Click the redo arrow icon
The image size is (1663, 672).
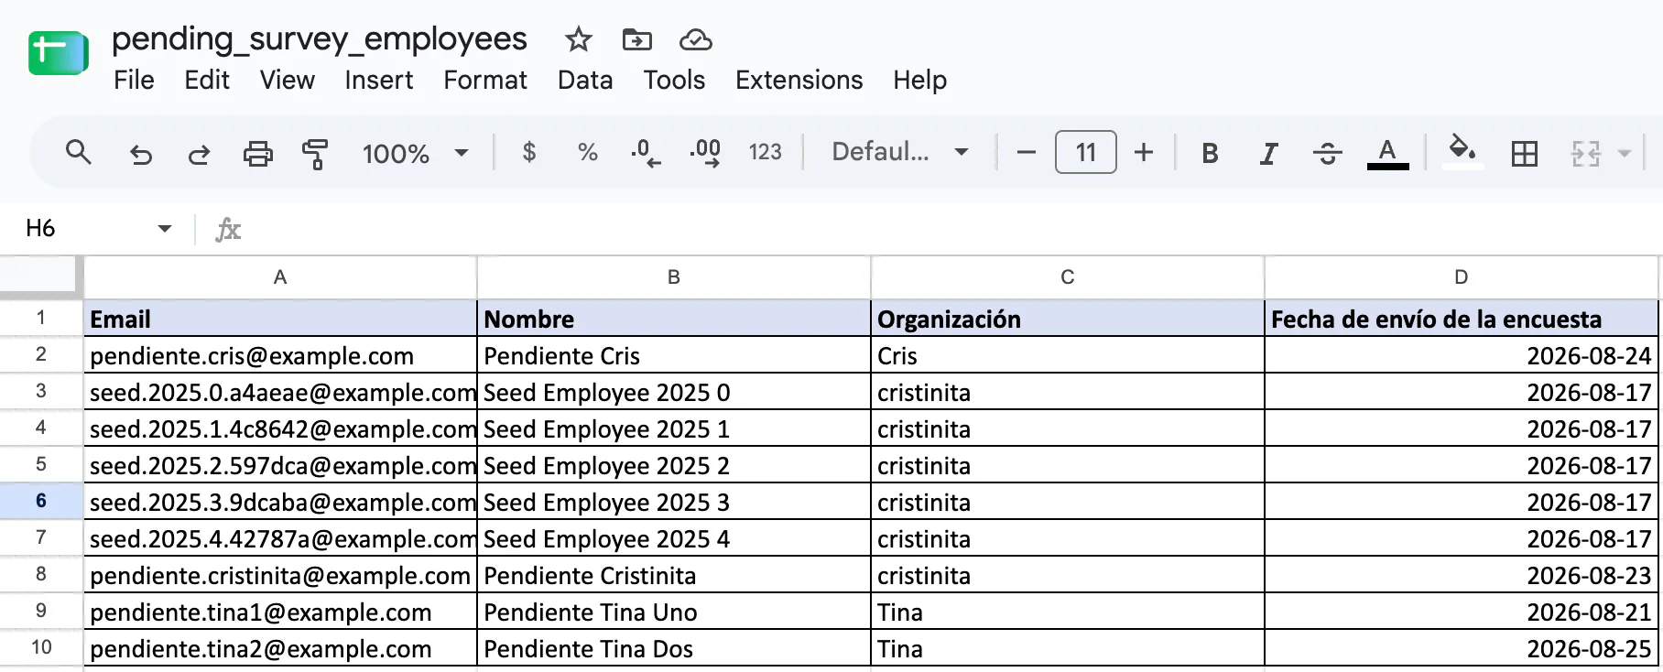pyautogui.click(x=199, y=153)
